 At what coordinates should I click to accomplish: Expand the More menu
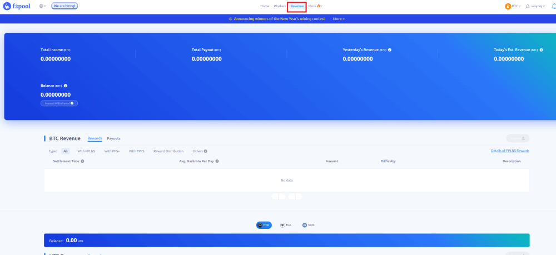315,6
